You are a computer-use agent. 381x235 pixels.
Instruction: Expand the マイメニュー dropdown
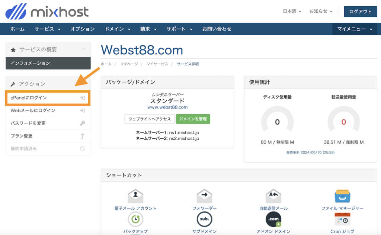click(x=354, y=29)
